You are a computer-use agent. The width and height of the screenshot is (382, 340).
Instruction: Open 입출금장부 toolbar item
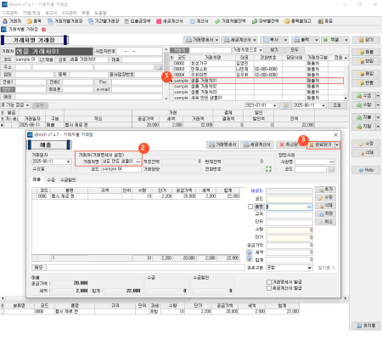tap(138, 21)
